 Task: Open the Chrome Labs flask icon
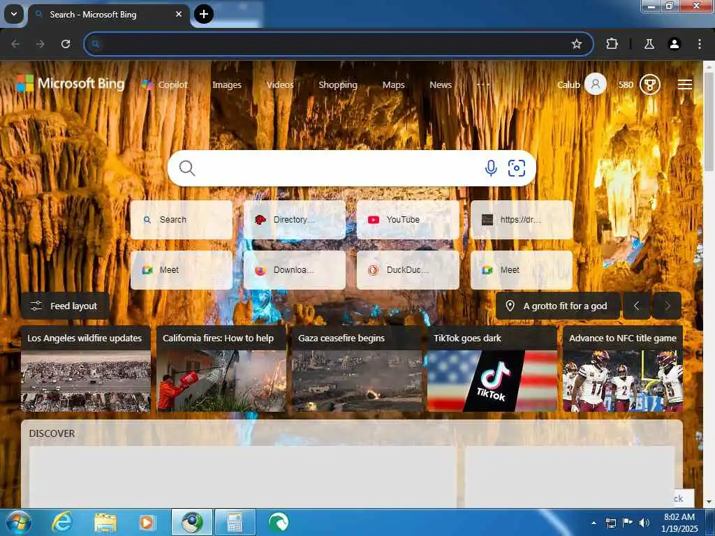(649, 44)
